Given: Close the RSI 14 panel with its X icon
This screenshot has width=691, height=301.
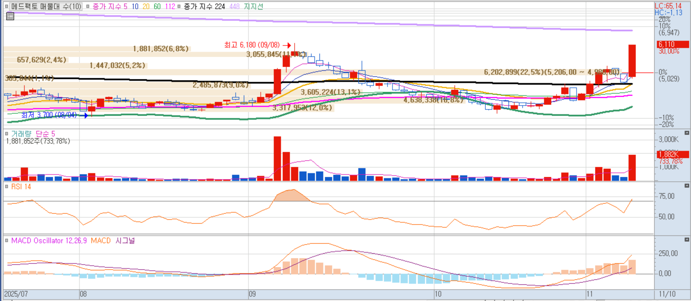Looking at the screenshot, I should [x=687, y=186].
